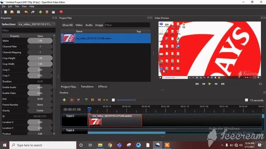Click the Choose Profile toolbar icon
Viewport: 266px width, 149px height.
(47, 12)
